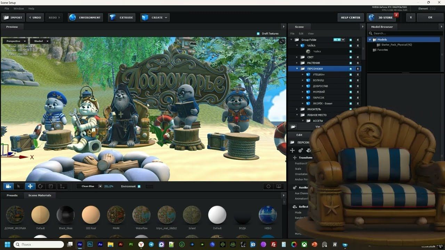Open Adobe Illustrator on the taskbar
The width and height of the screenshot is (445, 250).
121,244
